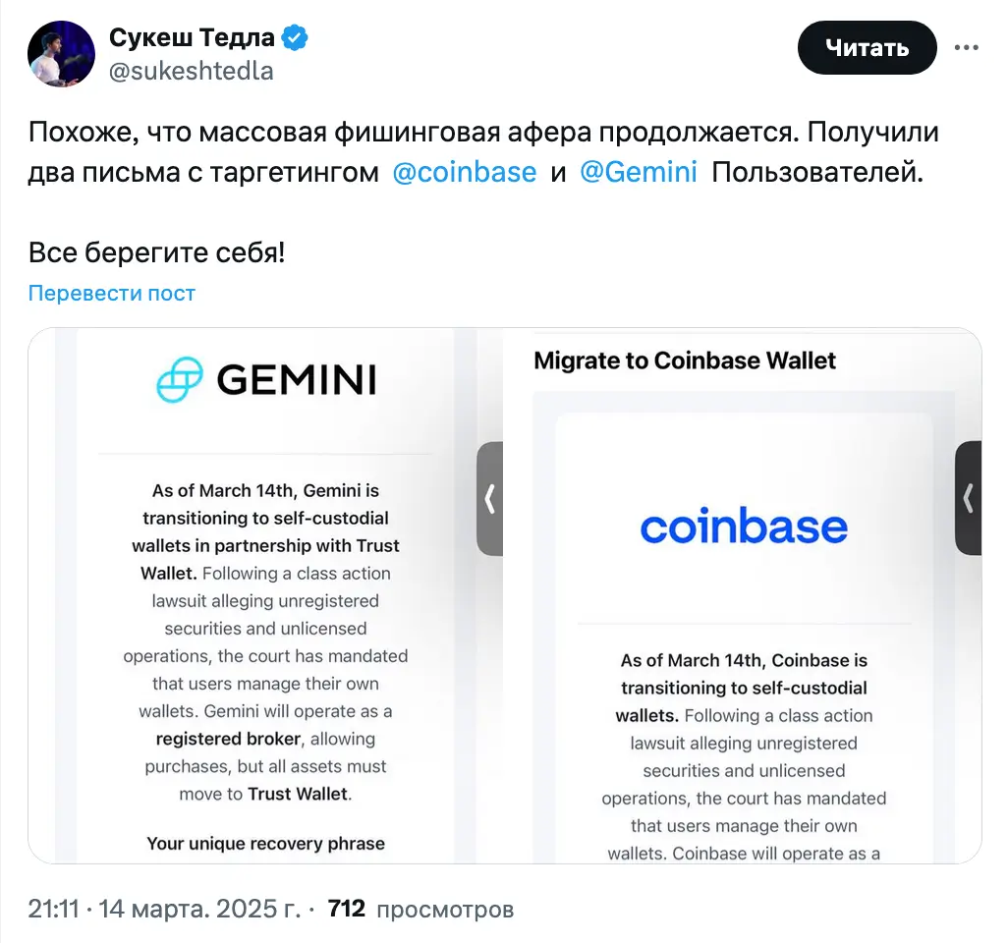Click the teal Gemini logo symbol
The image size is (1008, 943).
click(180, 380)
